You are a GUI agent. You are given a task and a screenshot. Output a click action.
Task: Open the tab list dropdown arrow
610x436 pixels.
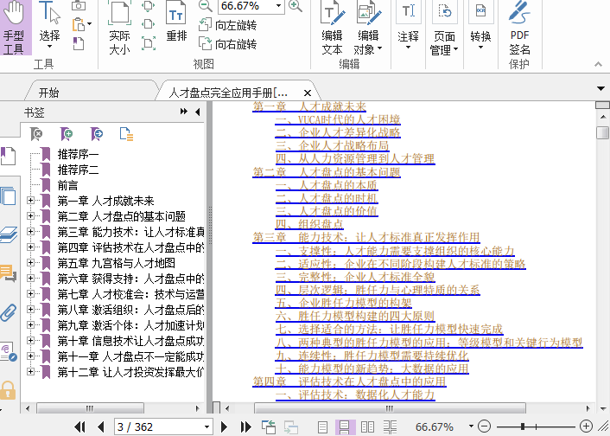[600, 89]
